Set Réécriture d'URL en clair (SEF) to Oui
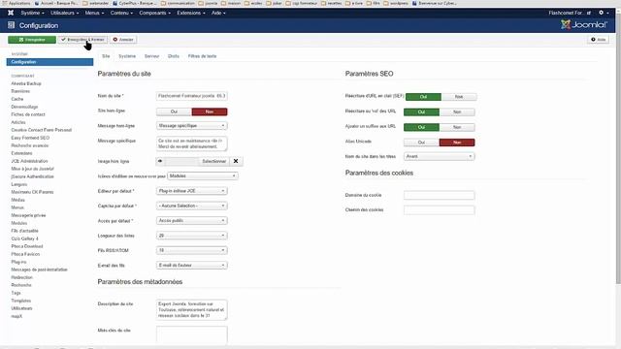This screenshot has height=349, width=621. pos(423,97)
